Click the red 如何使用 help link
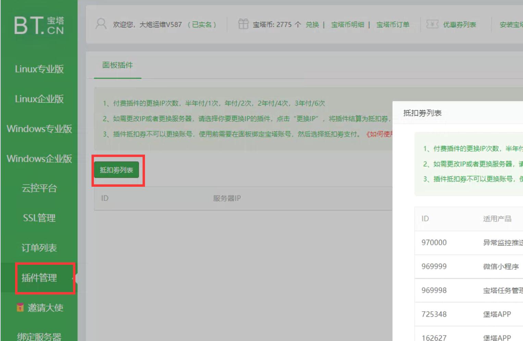Viewport: 523px width, 341px height. [379, 134]
